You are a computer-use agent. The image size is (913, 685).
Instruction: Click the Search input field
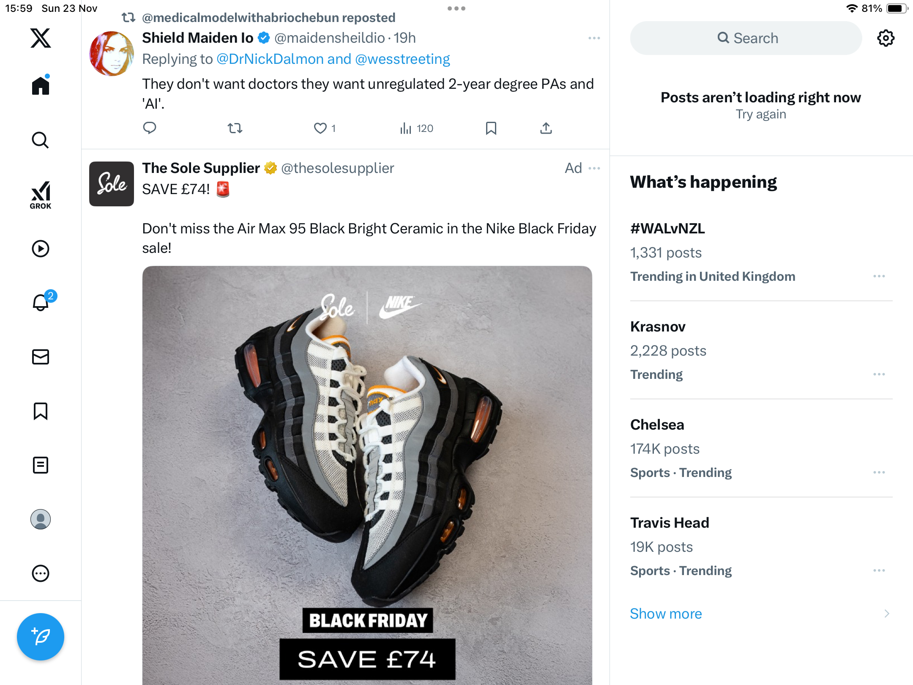point(746,38)
